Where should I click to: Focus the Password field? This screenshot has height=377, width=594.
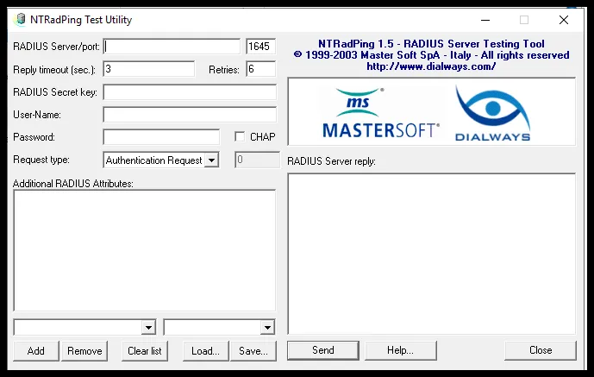pos(161,137)
